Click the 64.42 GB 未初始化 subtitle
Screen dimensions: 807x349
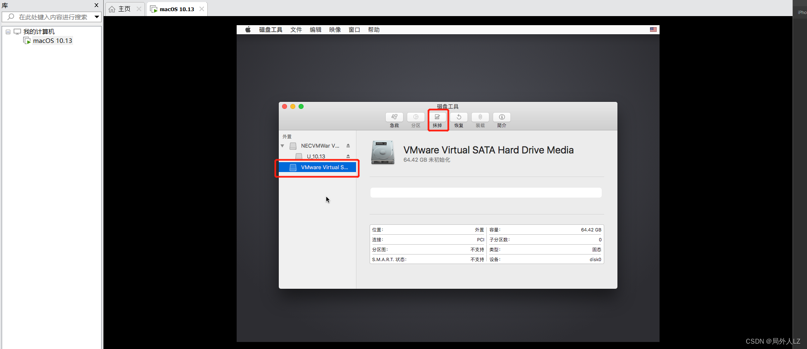point(427,160)
